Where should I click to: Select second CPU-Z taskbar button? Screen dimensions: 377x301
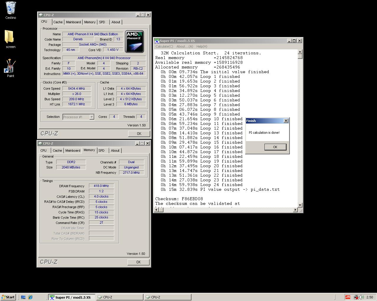pyautogui.click(x=168, y=297)
